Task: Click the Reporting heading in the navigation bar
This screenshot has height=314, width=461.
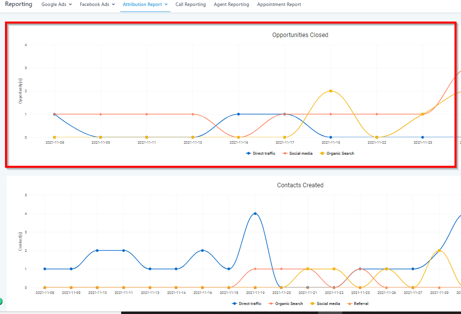Action: 19,5
